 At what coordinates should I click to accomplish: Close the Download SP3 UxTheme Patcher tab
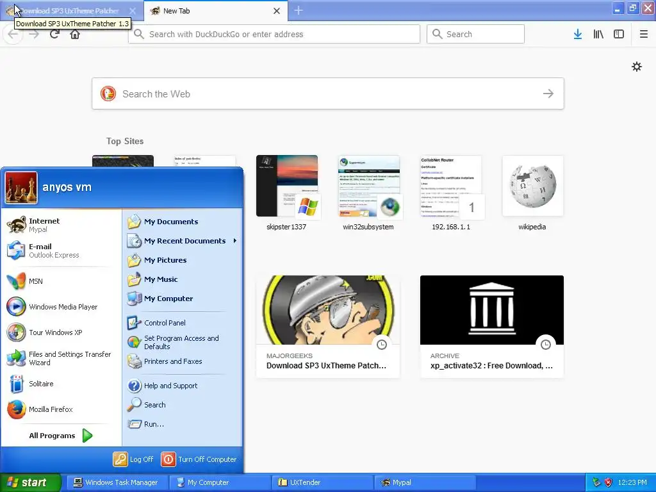point(132,11)
